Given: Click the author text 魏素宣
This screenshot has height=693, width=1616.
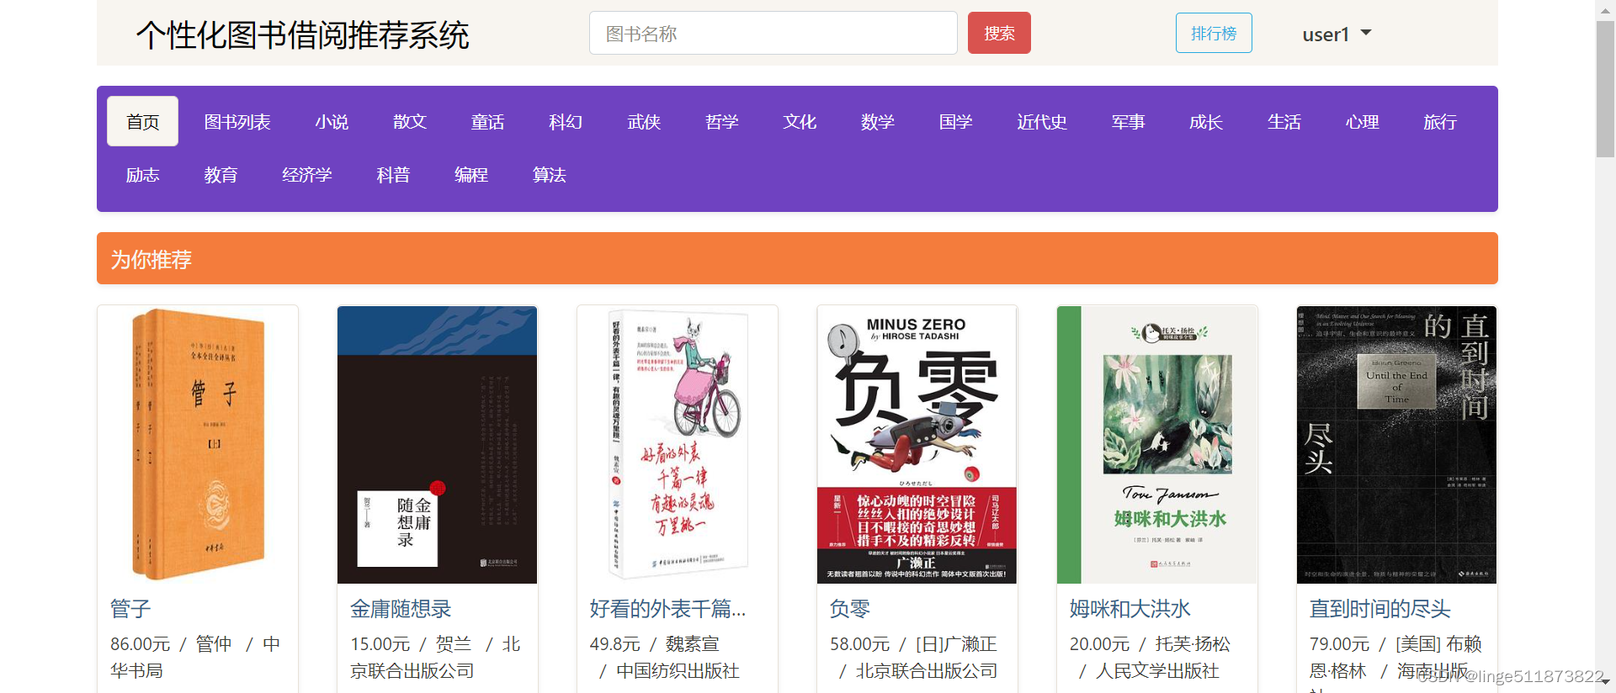Looking at the screenshot, I should tap(693, 644).
